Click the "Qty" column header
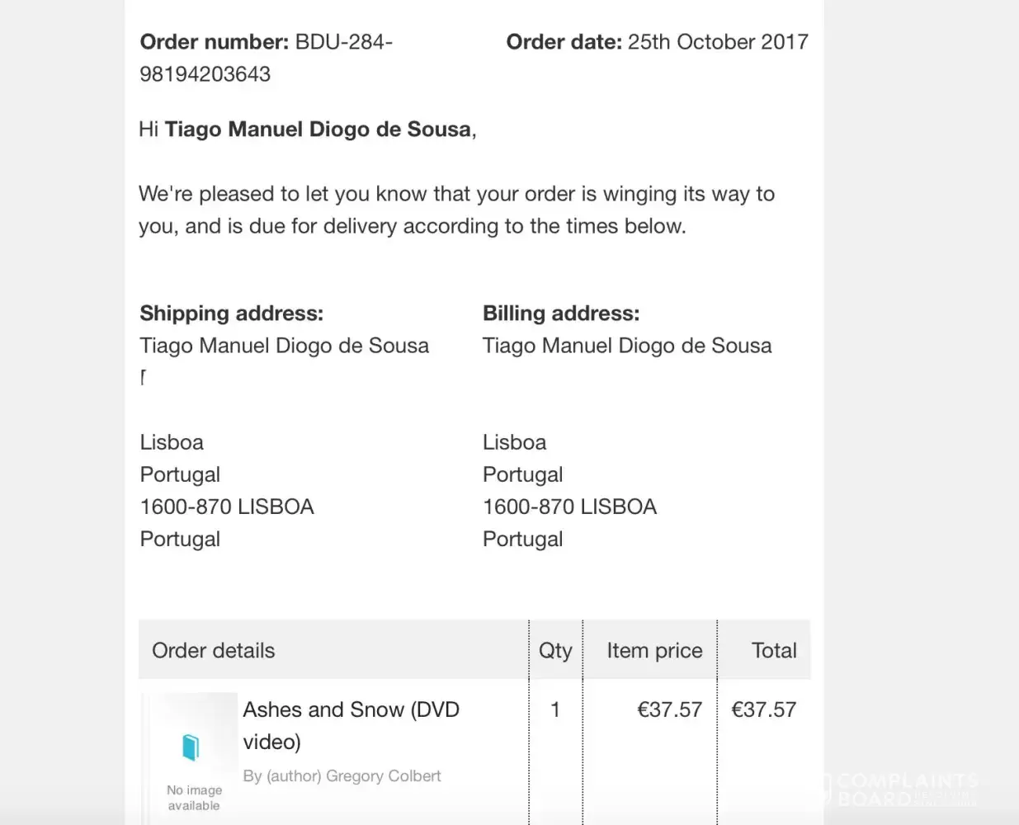Image resolution: width=1019 pixels, height=825 pixels. 555,651
